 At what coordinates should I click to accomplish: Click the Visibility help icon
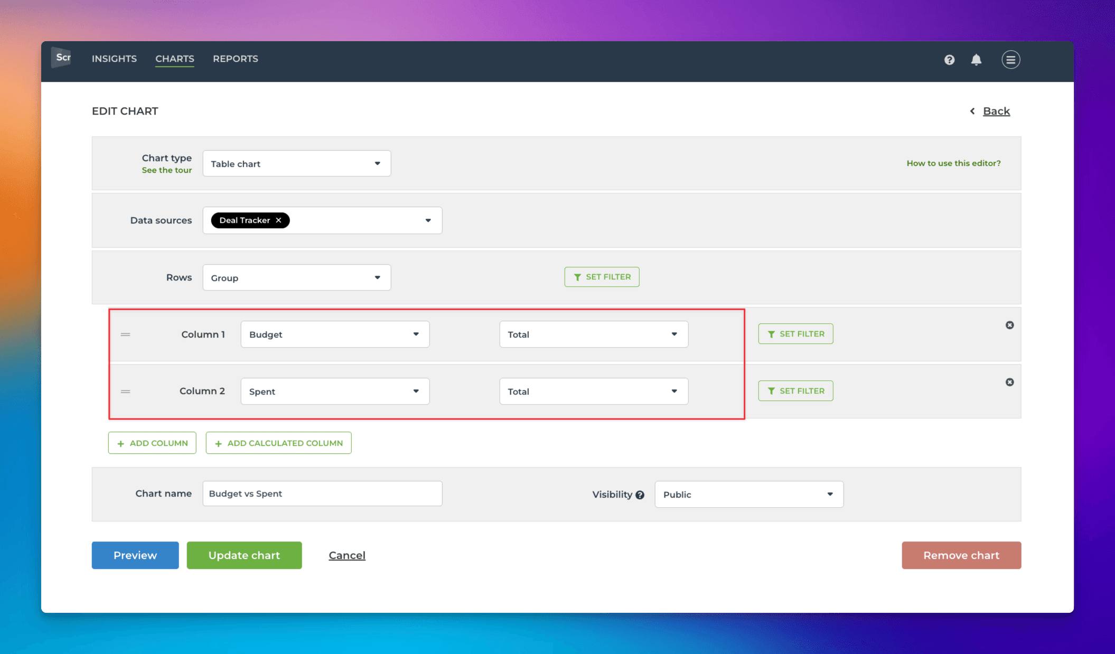pyautogui.click(x=640, y=495)
